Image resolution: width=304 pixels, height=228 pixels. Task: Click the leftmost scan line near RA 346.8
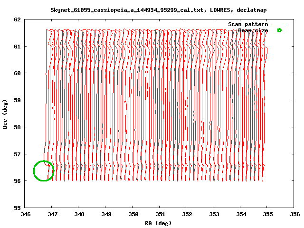point(46,95)
